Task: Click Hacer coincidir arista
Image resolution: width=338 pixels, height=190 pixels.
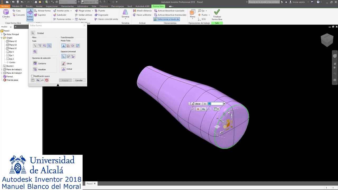Action: 106,19
